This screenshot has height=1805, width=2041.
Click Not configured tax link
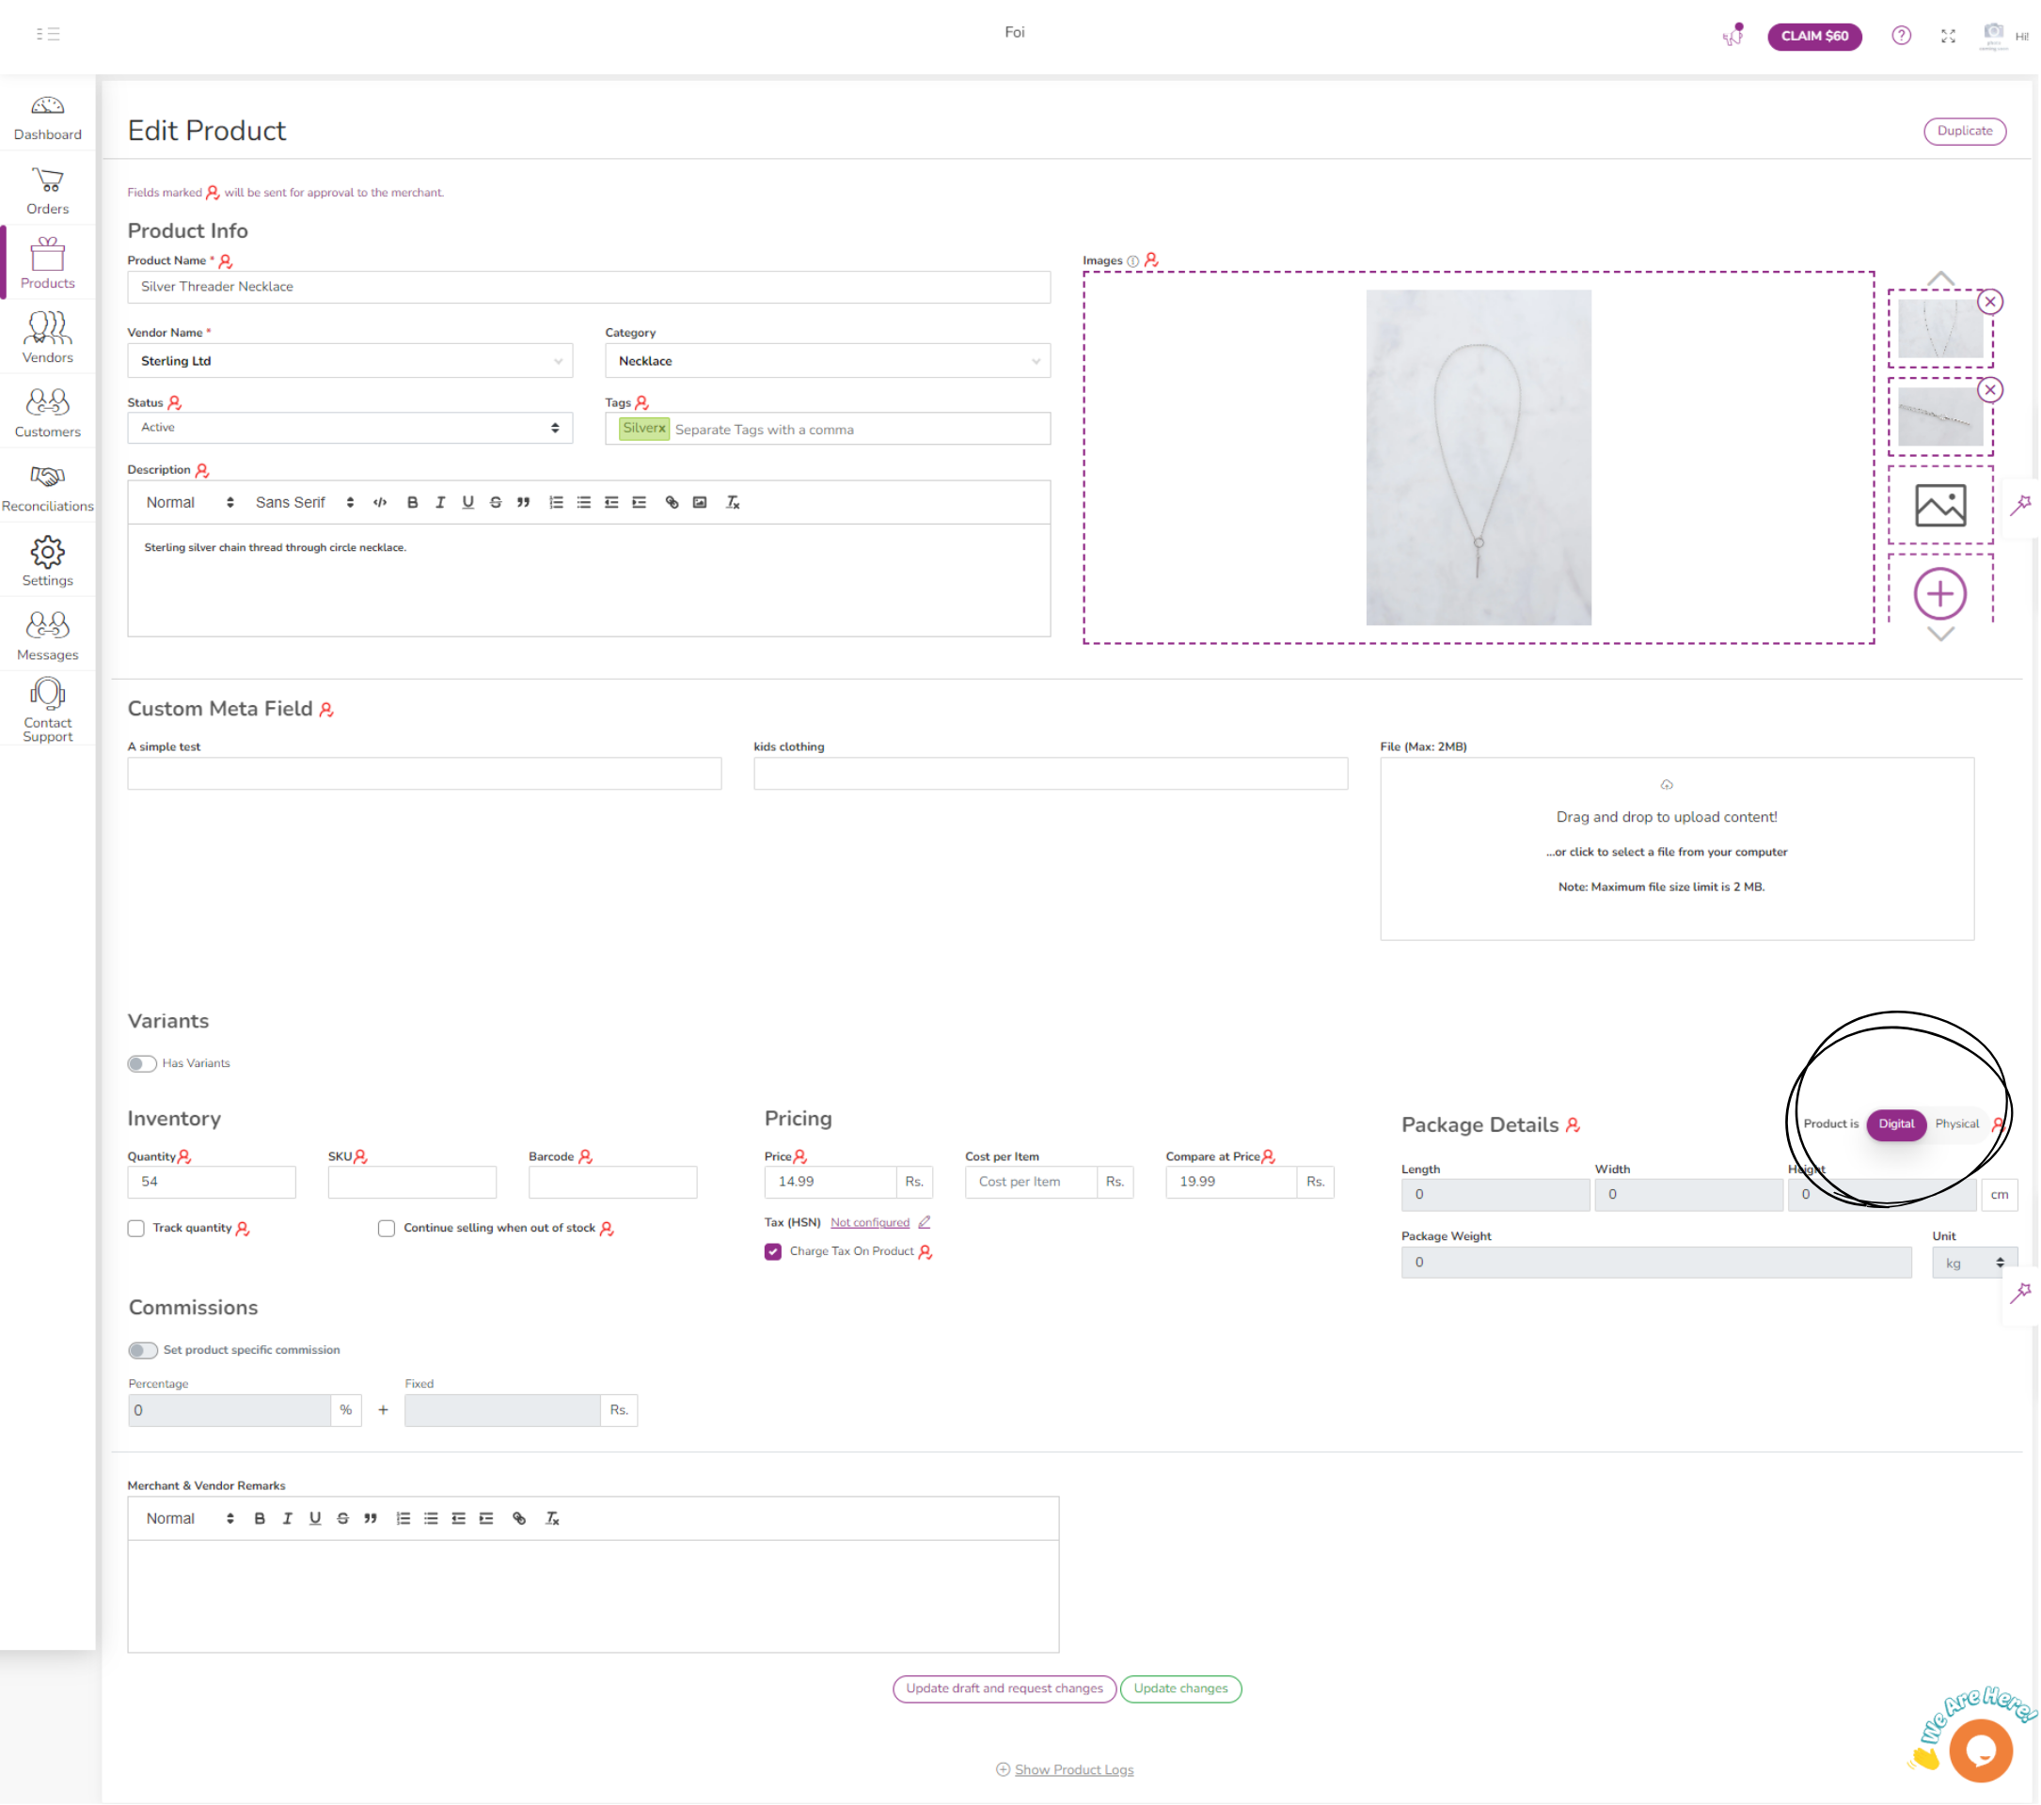pos(870,1223)
